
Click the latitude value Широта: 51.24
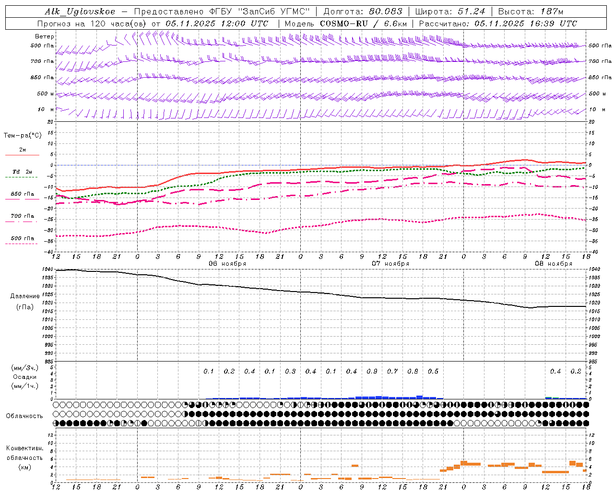click(450, 12)
